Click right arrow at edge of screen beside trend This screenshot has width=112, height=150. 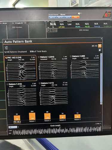(x=110, y=128)
